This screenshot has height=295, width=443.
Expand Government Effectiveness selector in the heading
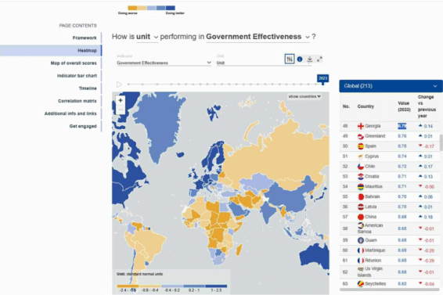point(258,37)
